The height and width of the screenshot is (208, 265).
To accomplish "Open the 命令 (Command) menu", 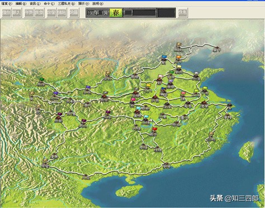I will pos(49,3).
